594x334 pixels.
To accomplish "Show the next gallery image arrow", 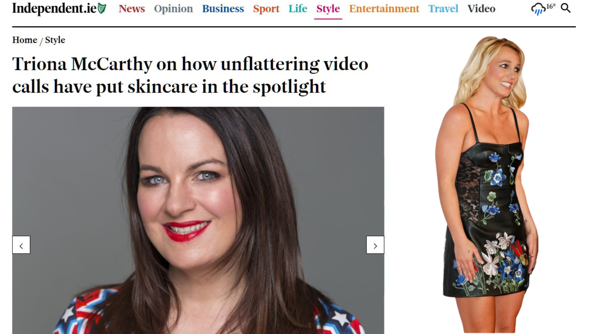I will [375, 245].
